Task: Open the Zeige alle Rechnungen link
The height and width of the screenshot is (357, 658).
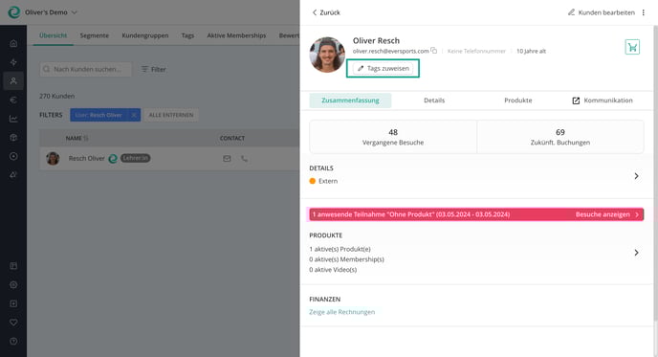Action: click(342, 312)
